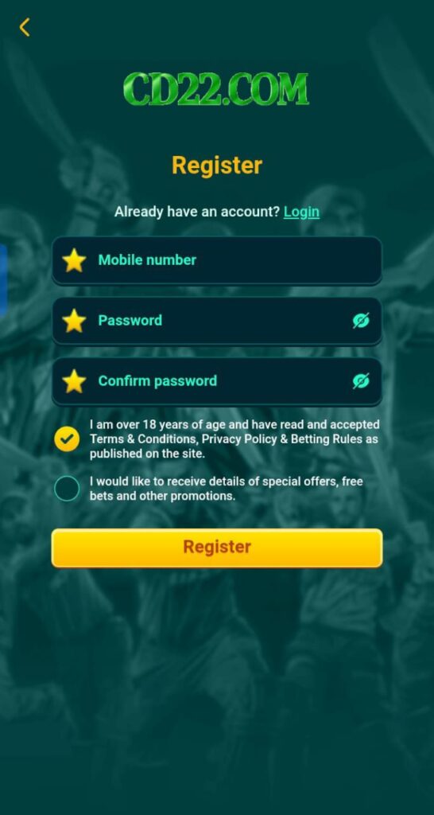
Task: Tap the Terms & Conditions agreement text
Action: coord(234,439)
